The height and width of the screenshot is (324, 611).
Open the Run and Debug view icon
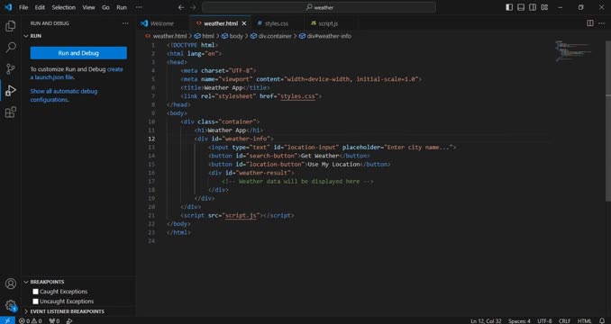point(11,91)
